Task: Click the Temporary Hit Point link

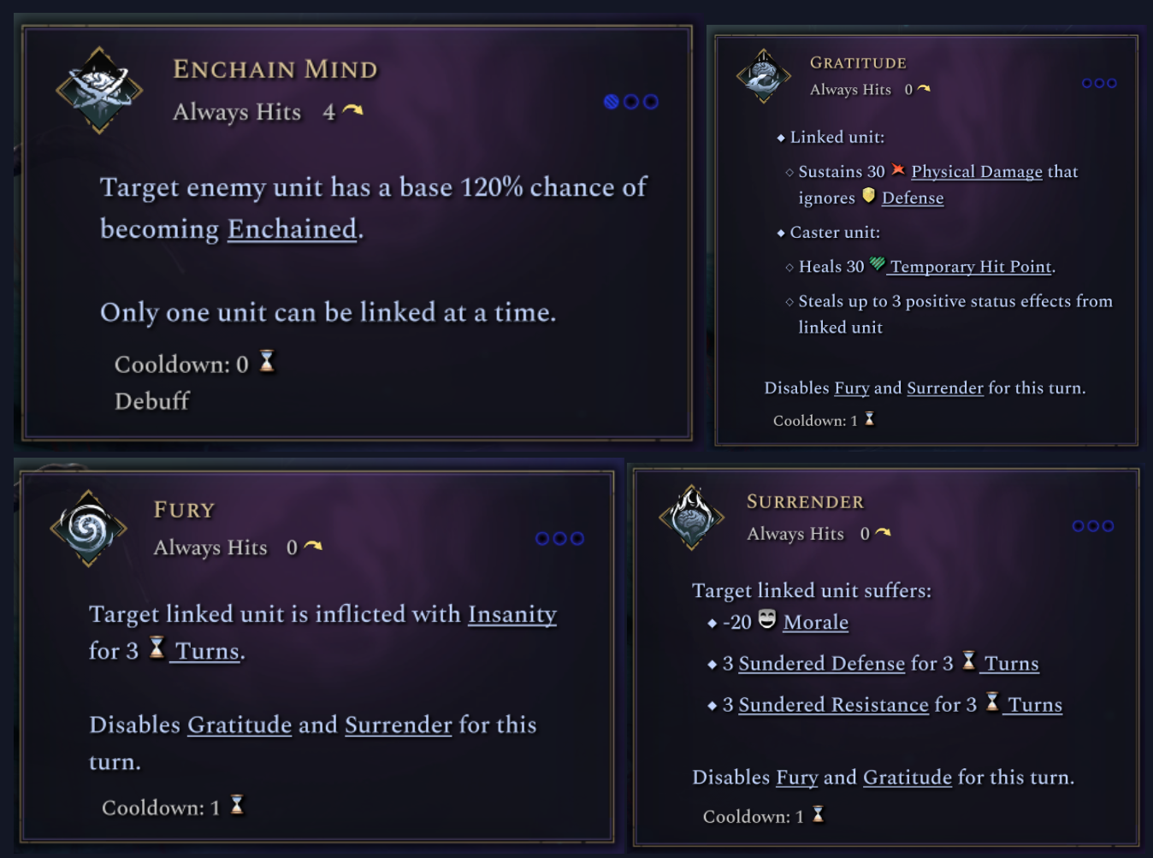Action: [971, 267]
